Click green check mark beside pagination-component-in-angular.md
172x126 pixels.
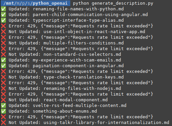3,66
